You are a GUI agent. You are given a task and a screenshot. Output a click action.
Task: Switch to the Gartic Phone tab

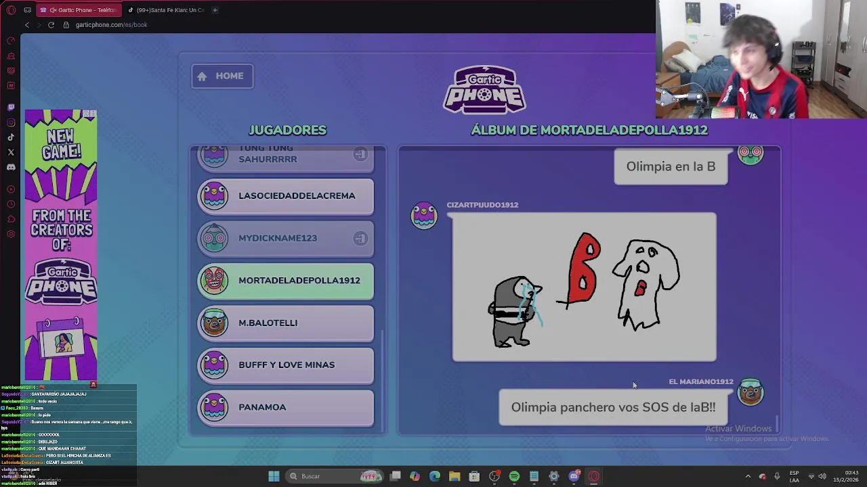78,10
